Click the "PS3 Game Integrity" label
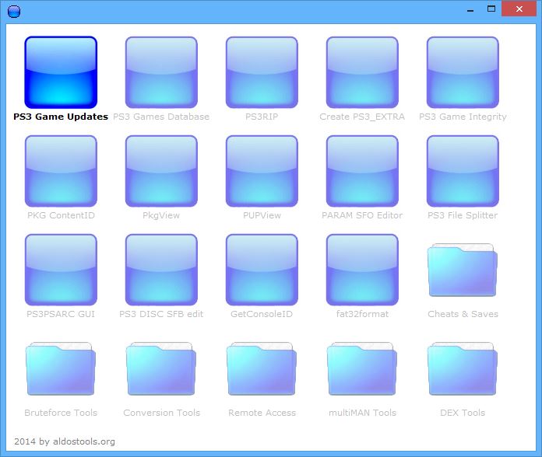Screen dimensions: 542x457 (x=463, y=117)
